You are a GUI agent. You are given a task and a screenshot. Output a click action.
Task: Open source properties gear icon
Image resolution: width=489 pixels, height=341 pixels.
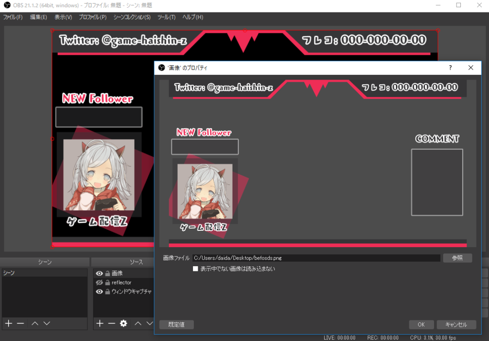(x=124, y=323)
